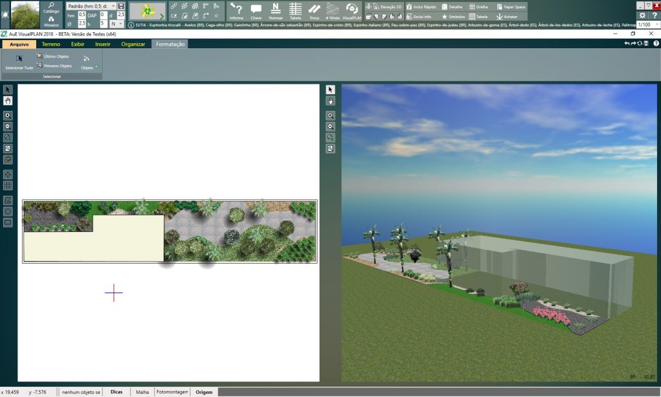Click the Troca toolbar icon
This screenshot has height=397, width=661.
coord(315,10)
